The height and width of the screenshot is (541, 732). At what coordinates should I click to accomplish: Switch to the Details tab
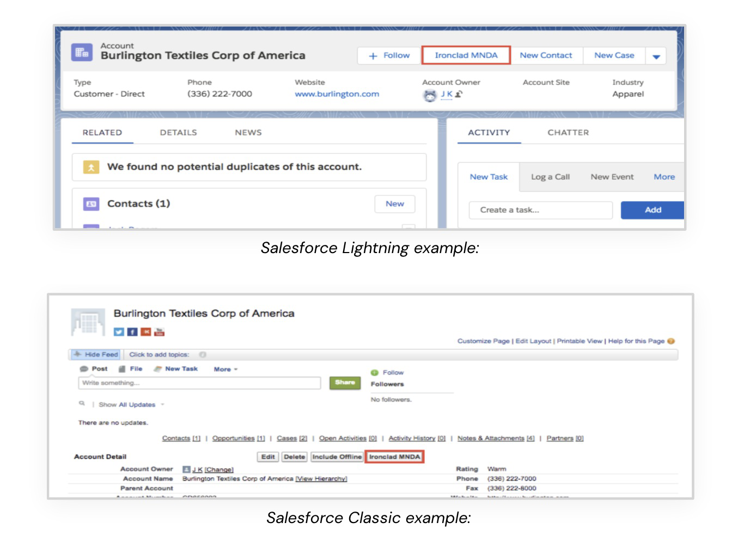coord(179,132)
